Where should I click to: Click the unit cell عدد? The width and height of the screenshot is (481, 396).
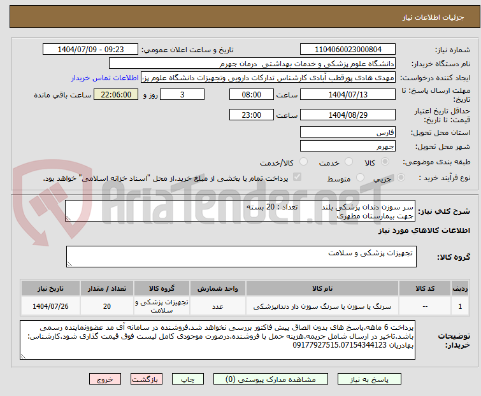click(218, 306)
